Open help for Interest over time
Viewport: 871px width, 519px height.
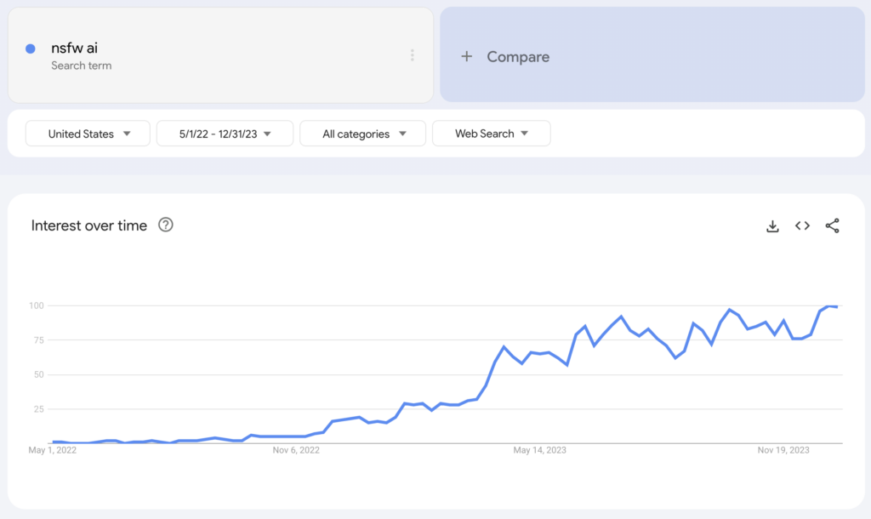pyautogui.click(x=166, y=225)
